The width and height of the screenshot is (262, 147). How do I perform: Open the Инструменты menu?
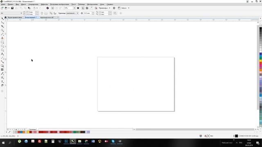[92, 4]
